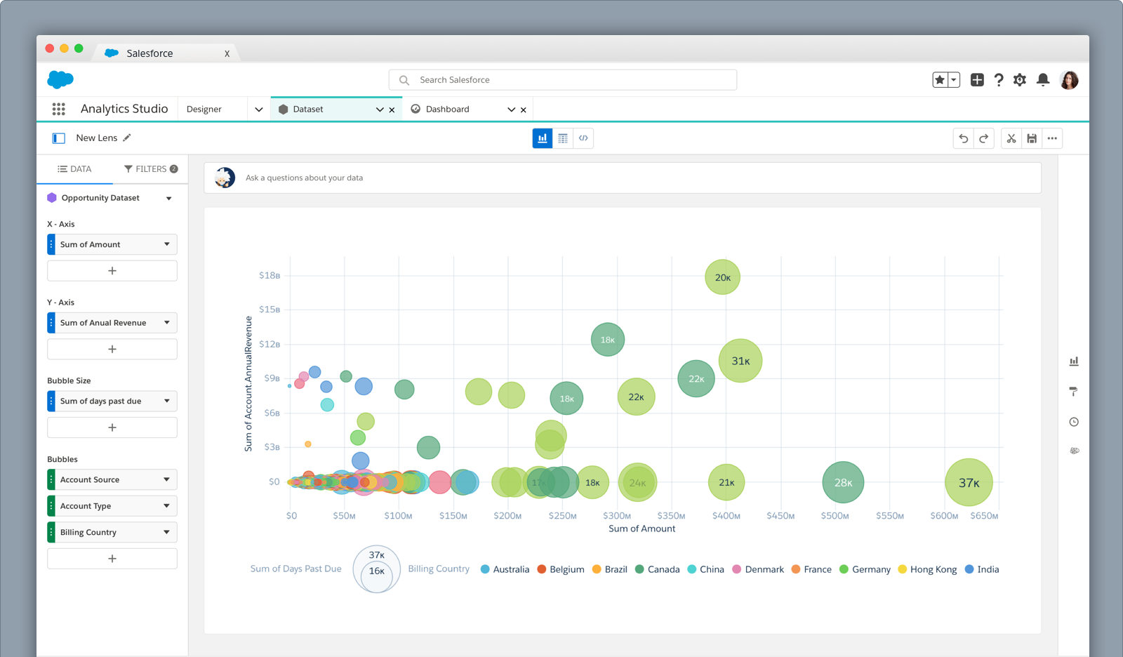1123x657 pixels.
Task: Expand the Sum of Amount dropdown
Action: 166,244
